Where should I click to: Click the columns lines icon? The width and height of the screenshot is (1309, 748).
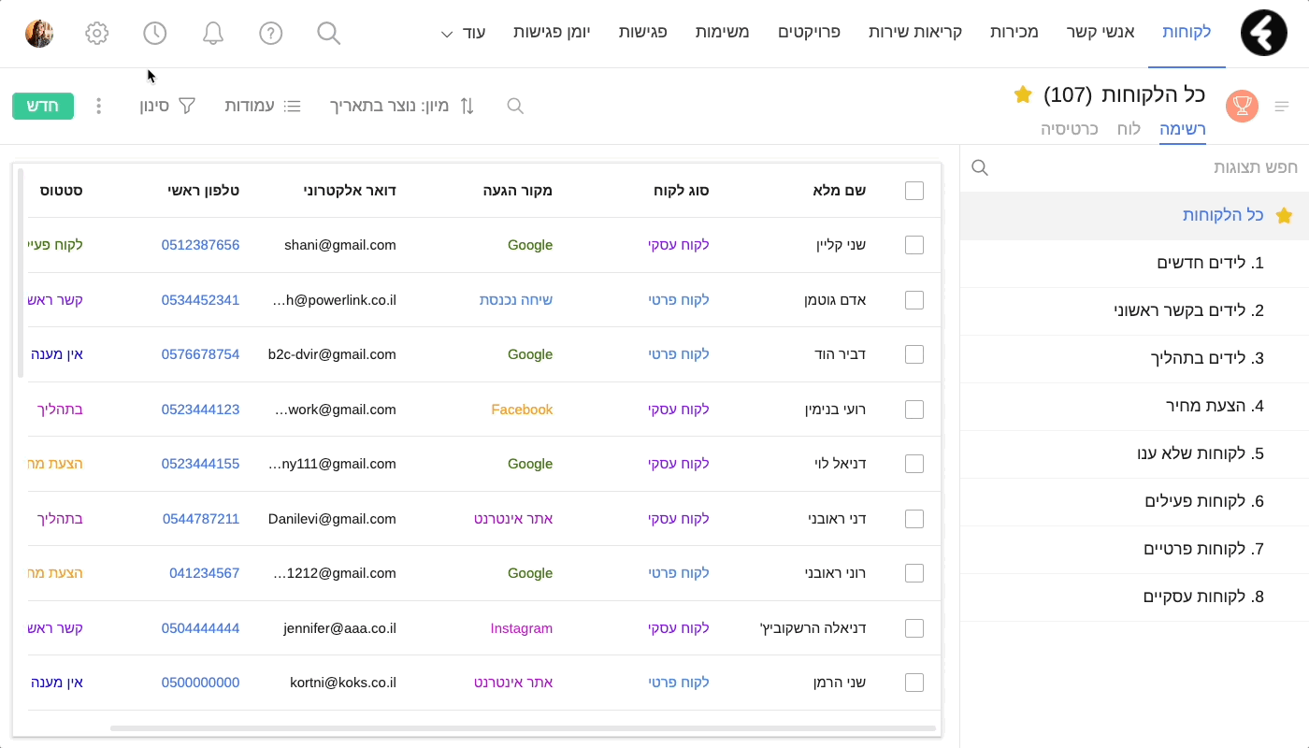pos(293,106)
